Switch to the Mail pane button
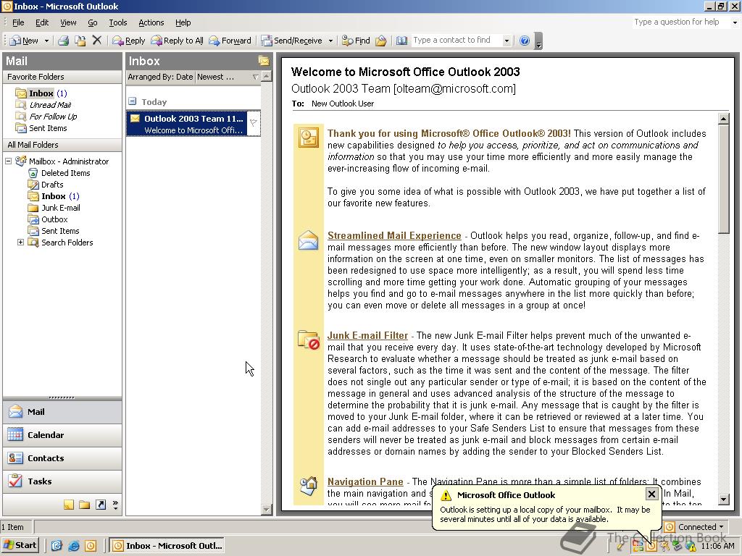This screenshot has height=556, width=742. point(62,412)
